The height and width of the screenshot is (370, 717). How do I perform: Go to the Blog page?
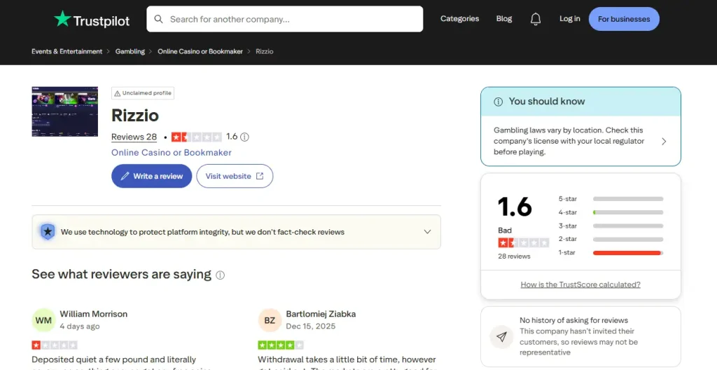(x=504, y=19)
